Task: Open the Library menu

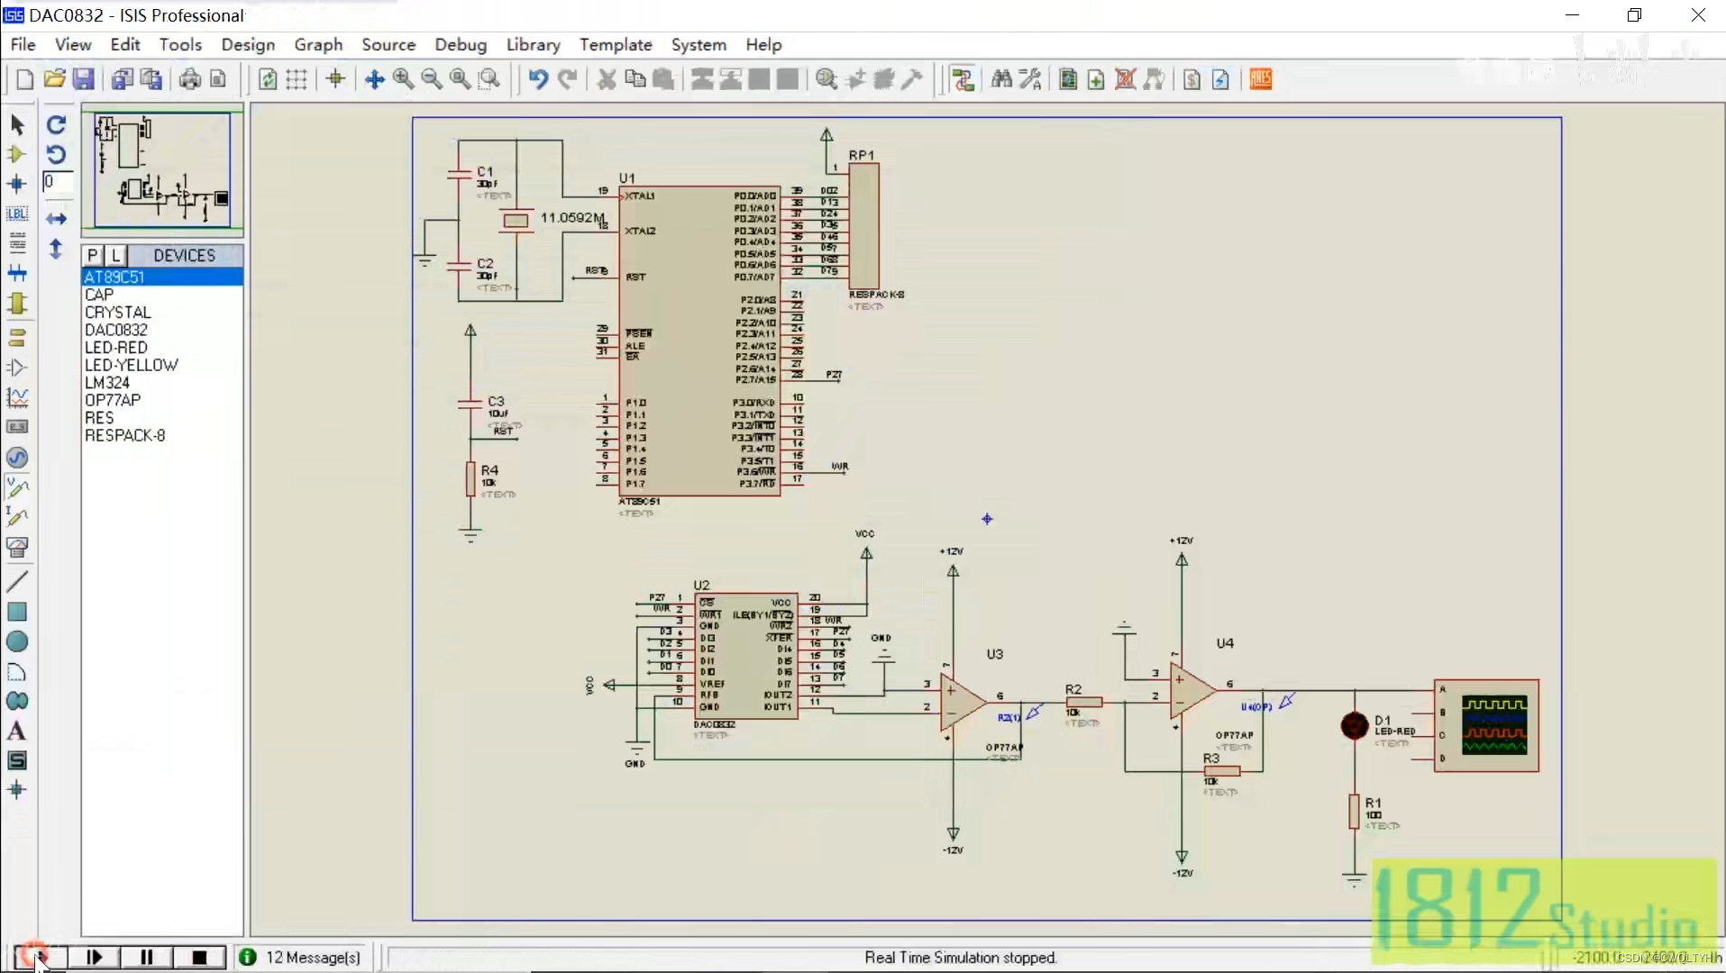Action: [x=533, y=44]
